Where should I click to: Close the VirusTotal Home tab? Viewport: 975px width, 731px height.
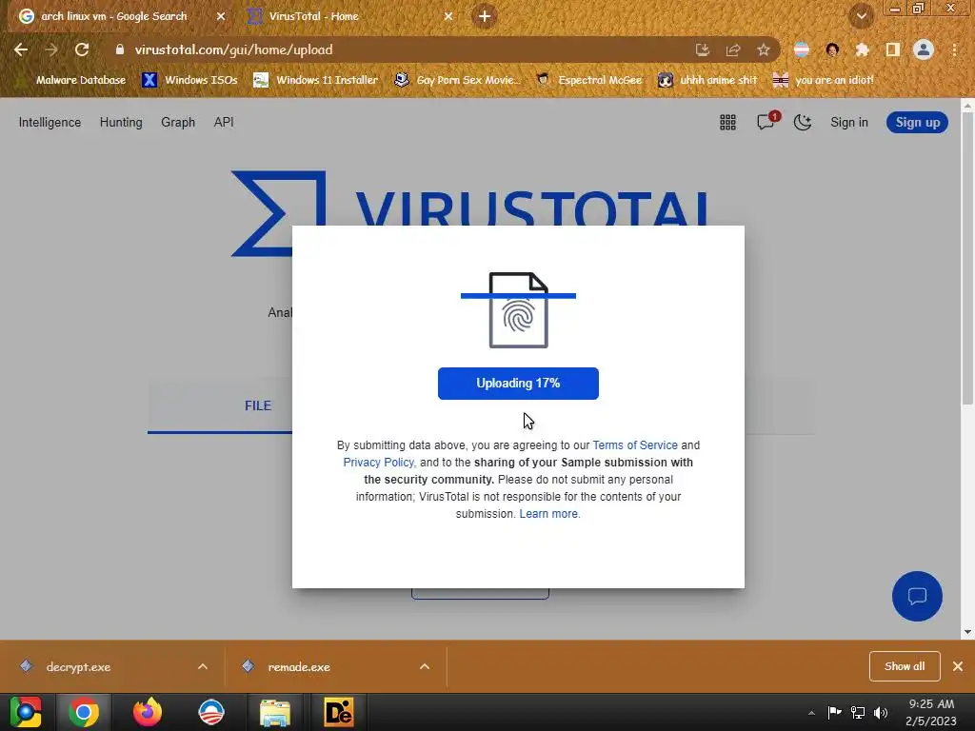(448, 17)
